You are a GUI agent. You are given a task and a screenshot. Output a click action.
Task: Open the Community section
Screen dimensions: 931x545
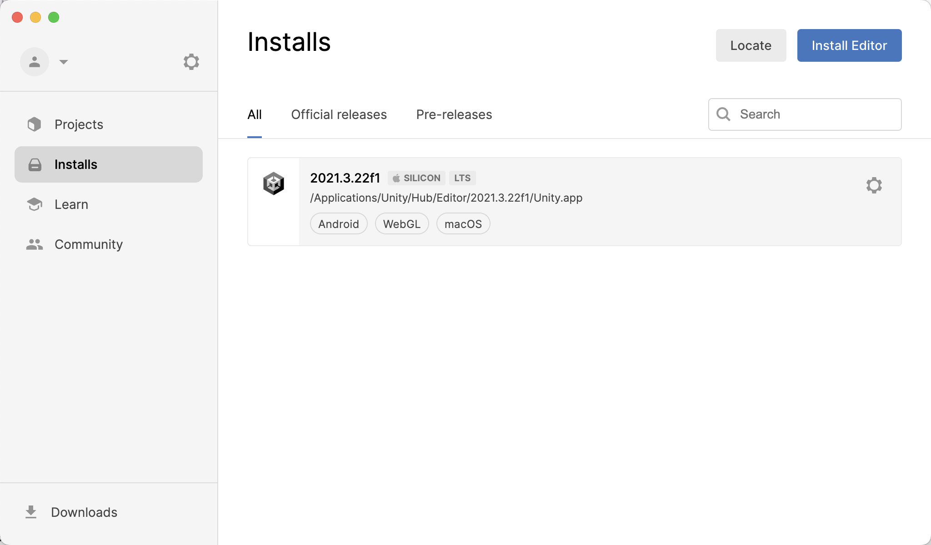109,244
